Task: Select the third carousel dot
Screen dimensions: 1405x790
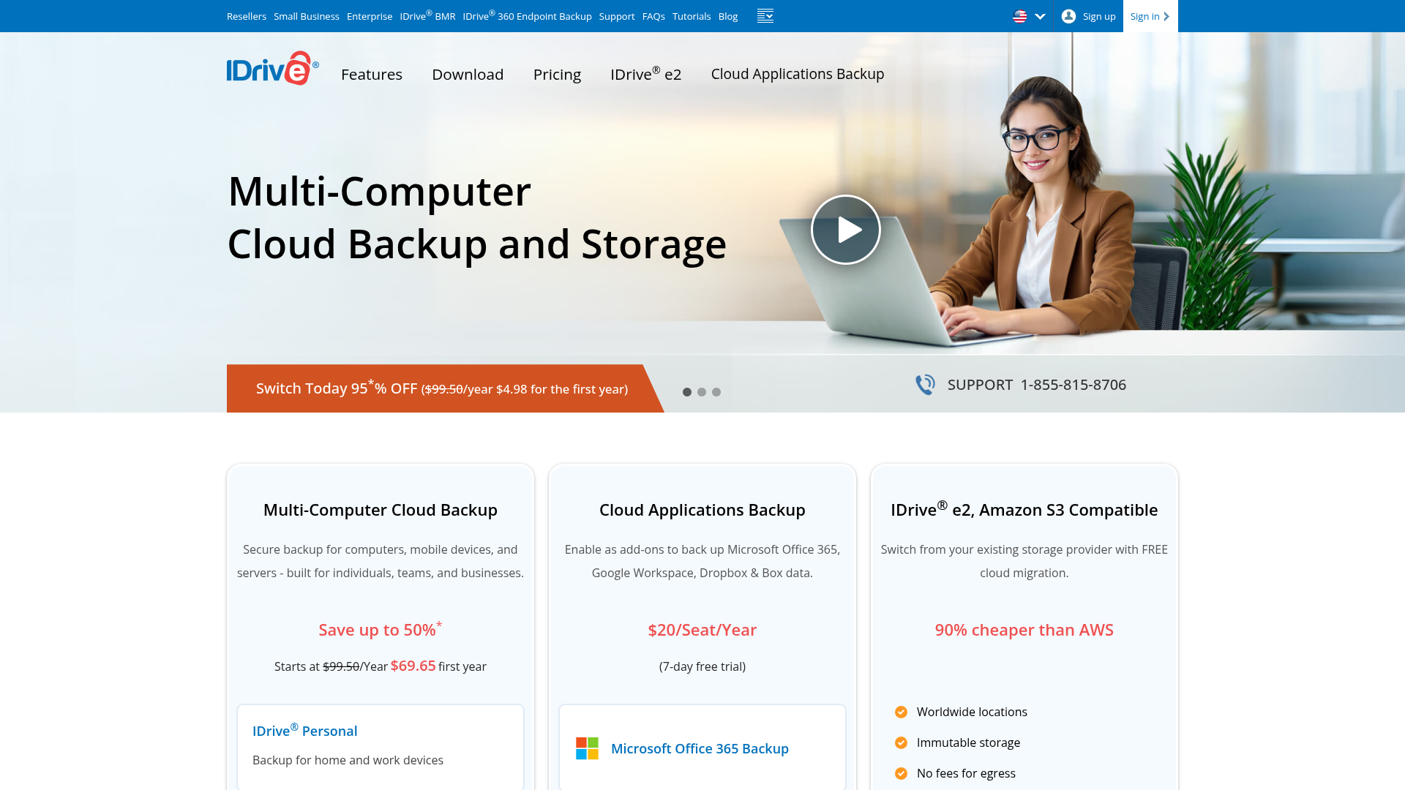Action: click(716, 392)
